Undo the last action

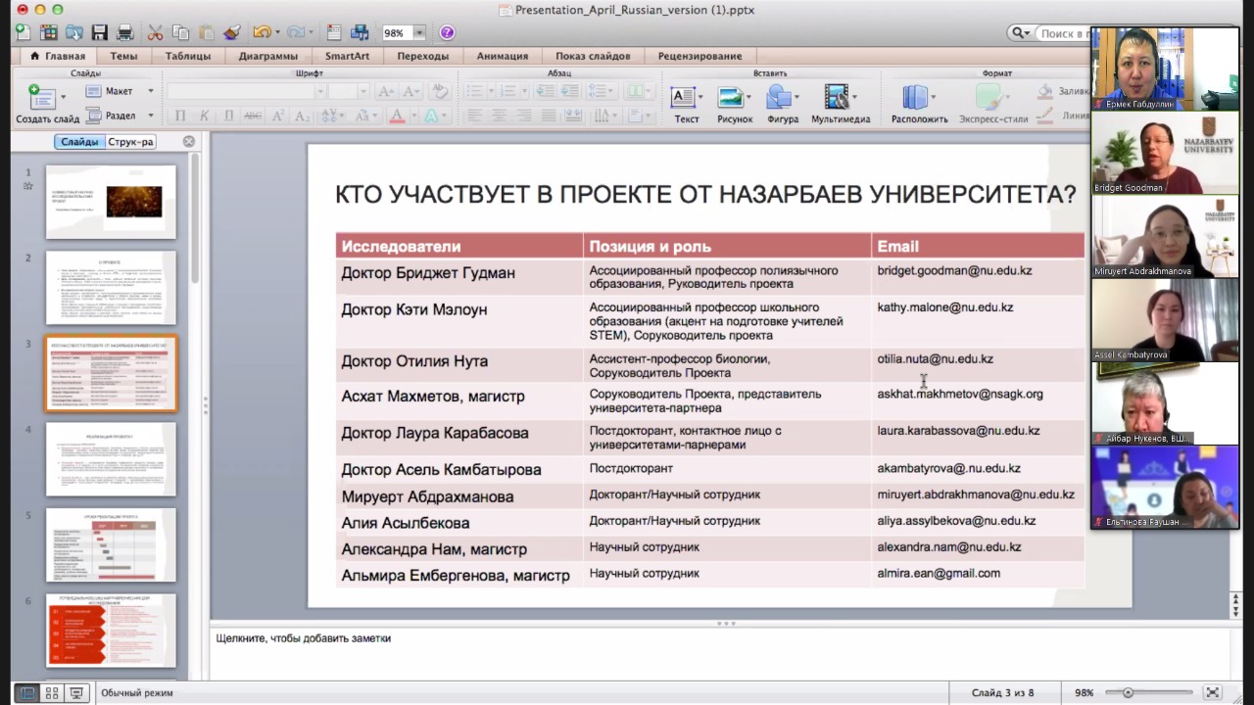[262, 32]
